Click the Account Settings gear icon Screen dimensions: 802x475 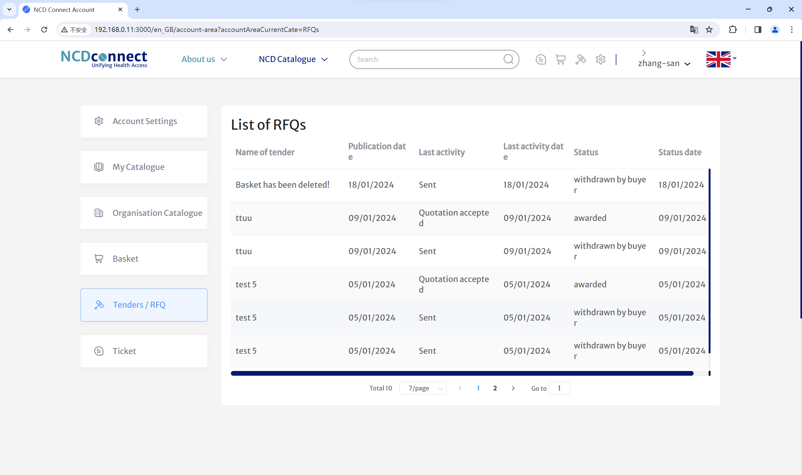(x=99, y=121)
